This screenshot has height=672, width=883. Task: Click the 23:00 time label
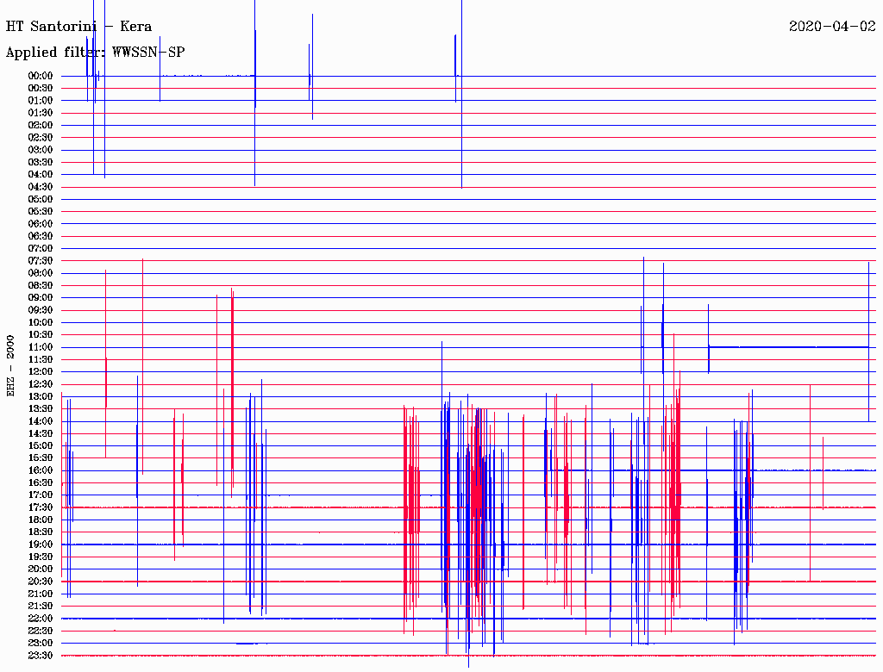point(41,644)
